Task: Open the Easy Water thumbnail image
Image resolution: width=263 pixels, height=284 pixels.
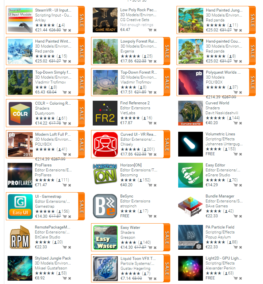Action: 105,237
